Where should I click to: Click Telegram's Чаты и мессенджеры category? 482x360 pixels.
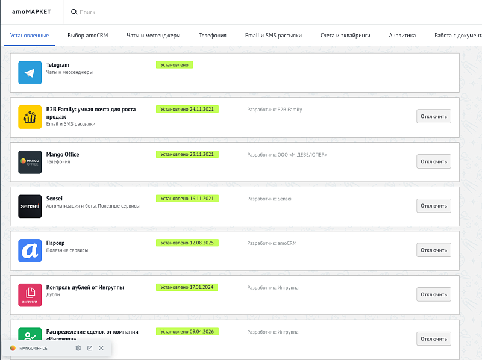point(69,72)
